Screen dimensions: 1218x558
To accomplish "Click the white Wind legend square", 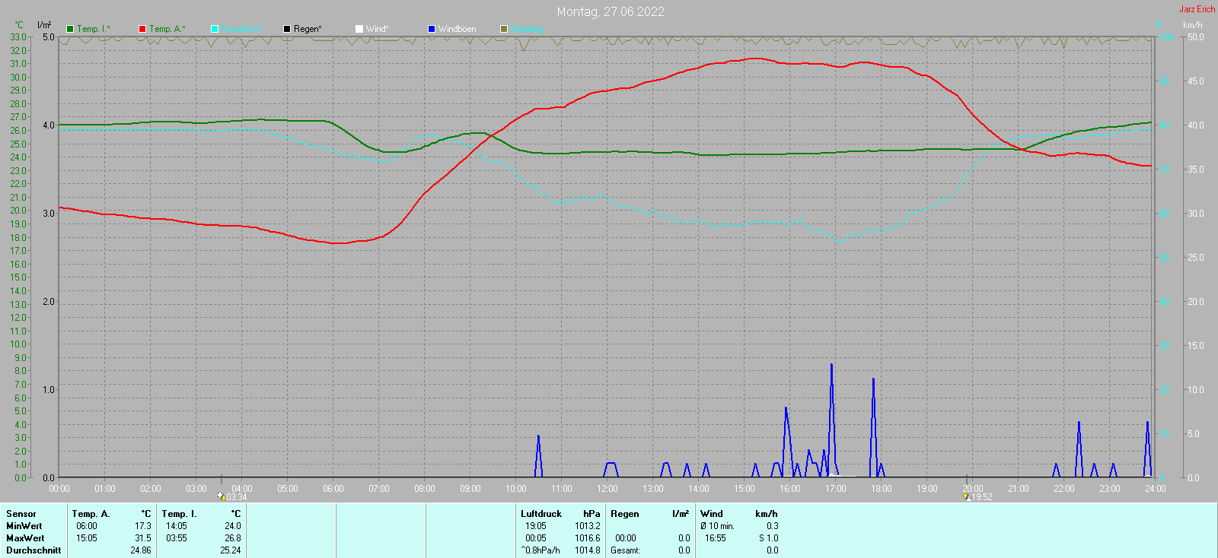I will pos(359,29).
